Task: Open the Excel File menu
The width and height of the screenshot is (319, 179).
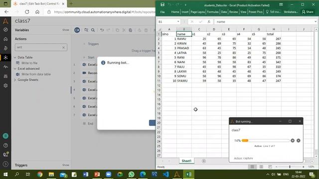Action: [162, 12]
